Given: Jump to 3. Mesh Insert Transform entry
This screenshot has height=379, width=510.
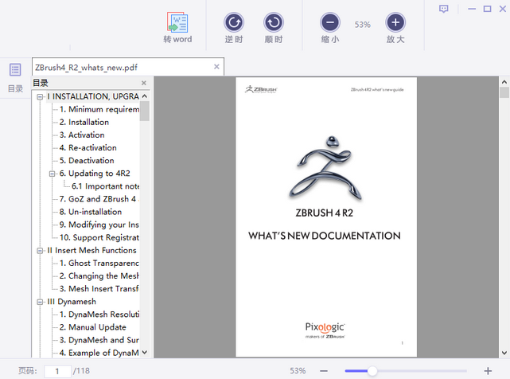Looking at the screenshot, I should (99, 288).
